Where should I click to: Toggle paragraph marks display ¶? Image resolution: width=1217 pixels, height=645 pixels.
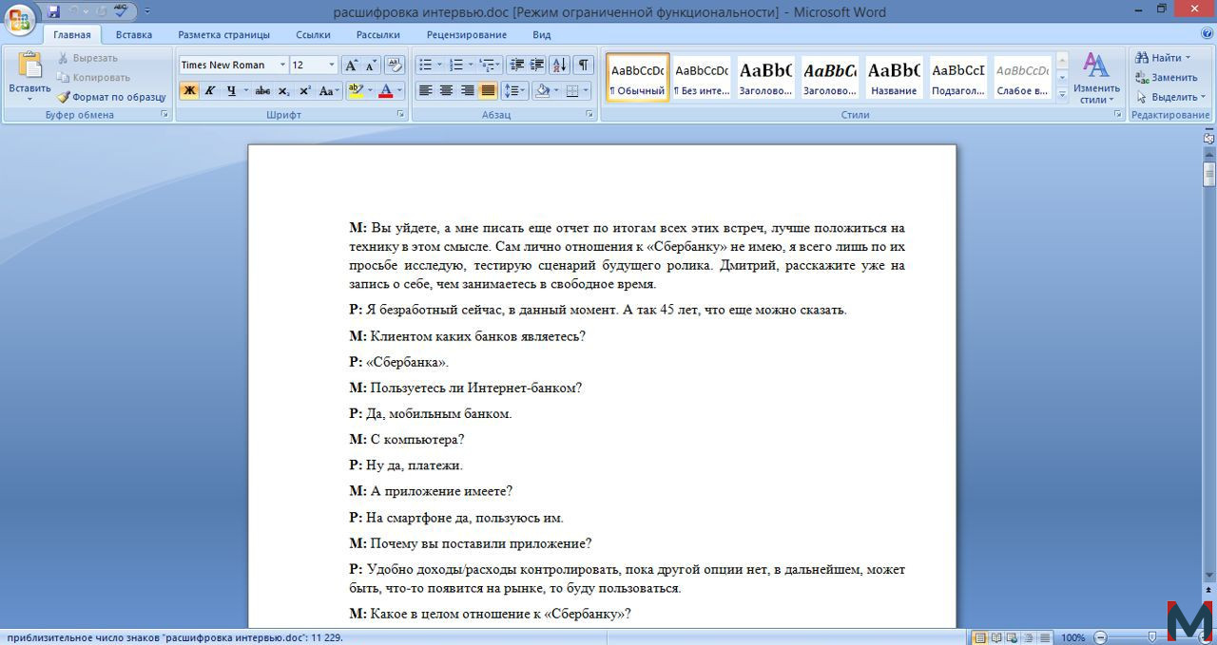[x=583, y=65]
